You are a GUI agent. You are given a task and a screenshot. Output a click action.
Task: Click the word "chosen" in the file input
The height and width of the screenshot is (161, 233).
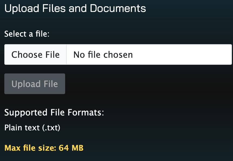point(119,55)
